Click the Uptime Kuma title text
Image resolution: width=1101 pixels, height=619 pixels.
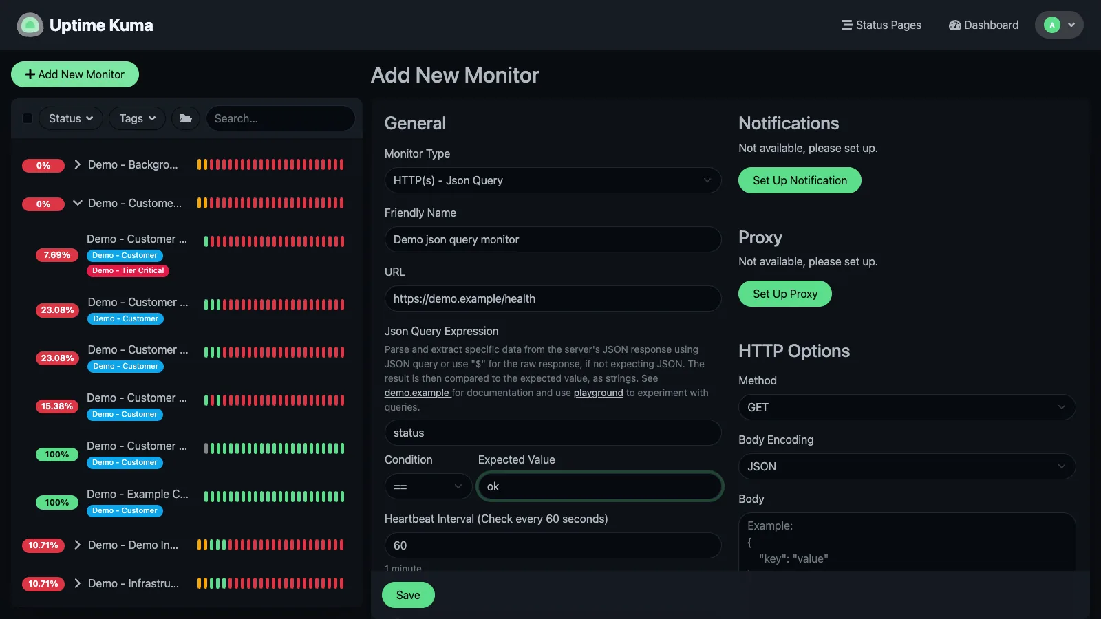click(x=101, y=25)
